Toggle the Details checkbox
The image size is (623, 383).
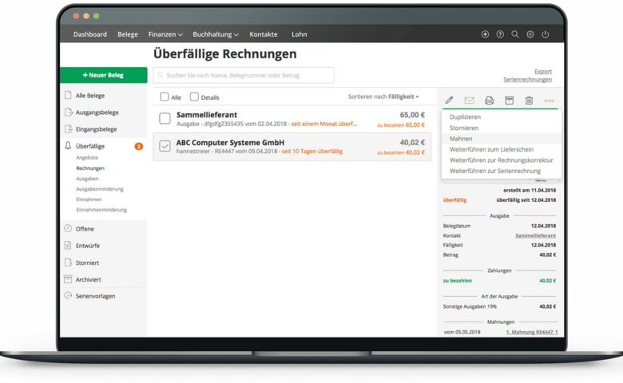[194, 97]
